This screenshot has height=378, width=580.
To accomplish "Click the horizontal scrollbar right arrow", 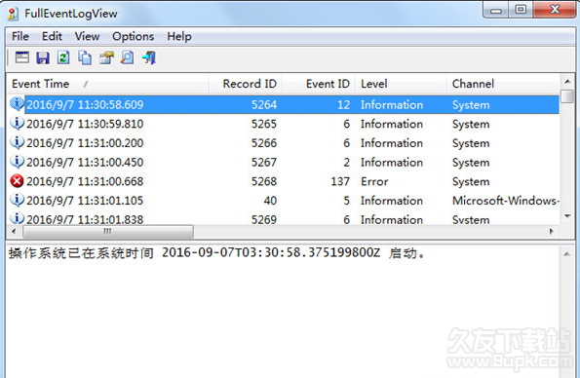I will [552, 232].
